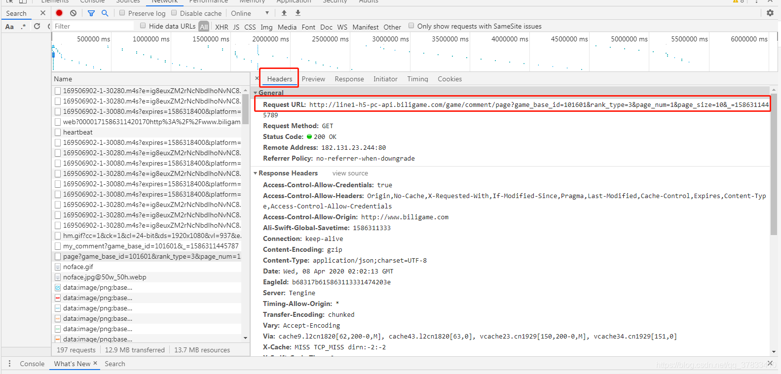This screenshot has height=374, width=781.
Task: Click the 500000 ms timeline marker
Action: point(93,39)
